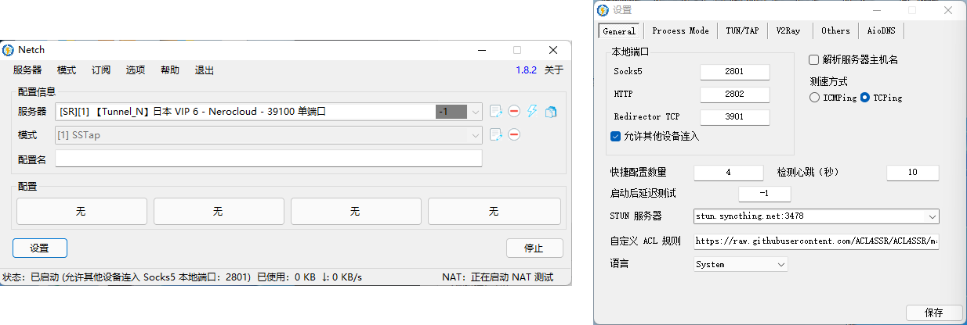Screen dimensions: 967x325
Task: Open the 选项 options menu
Action: [136, 70]
